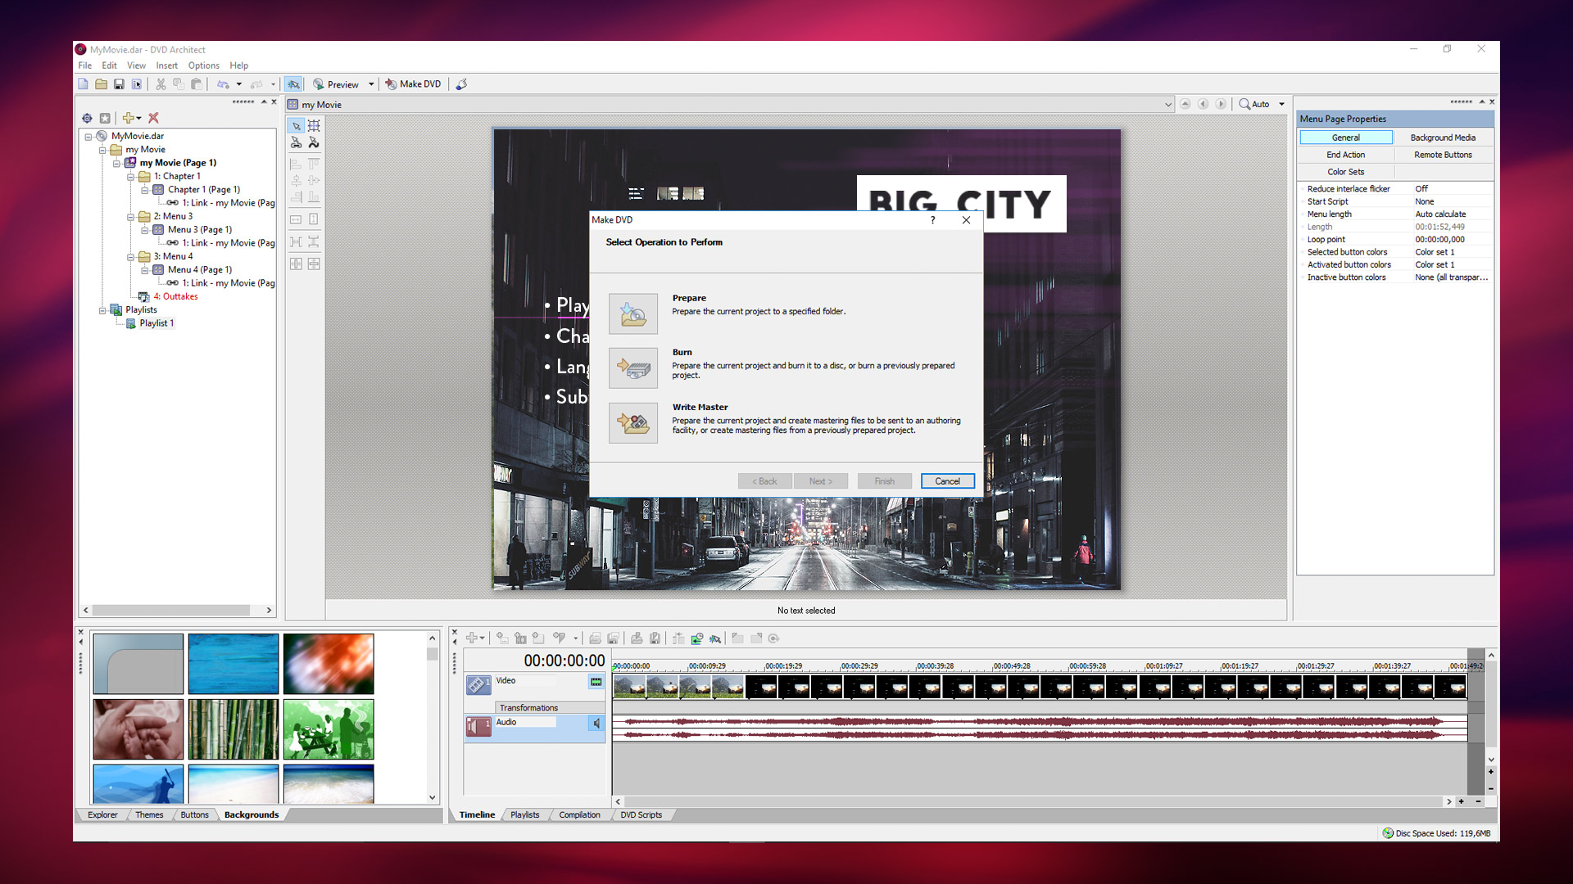Activate the Sizing tool below the Selection tool
This screenshot has width=1573, height=884.
pos(314,125)
